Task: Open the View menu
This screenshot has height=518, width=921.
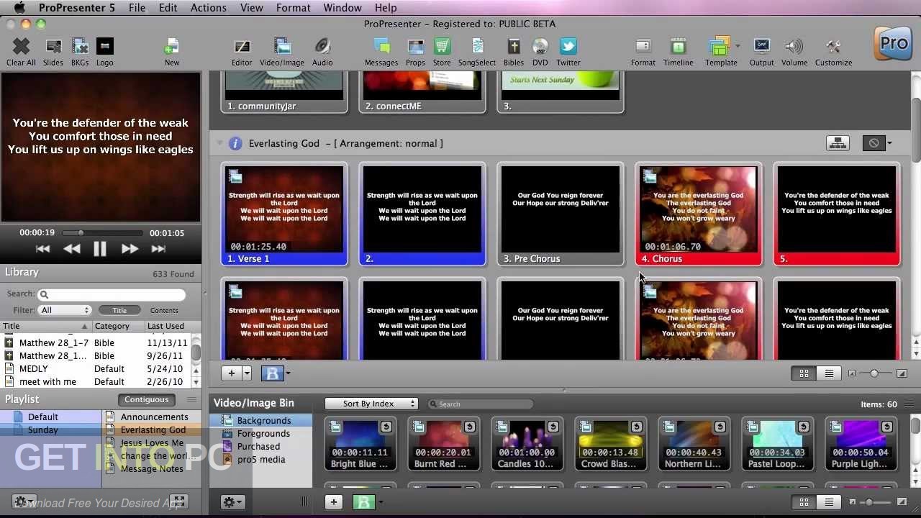Action: click(251, 8)
